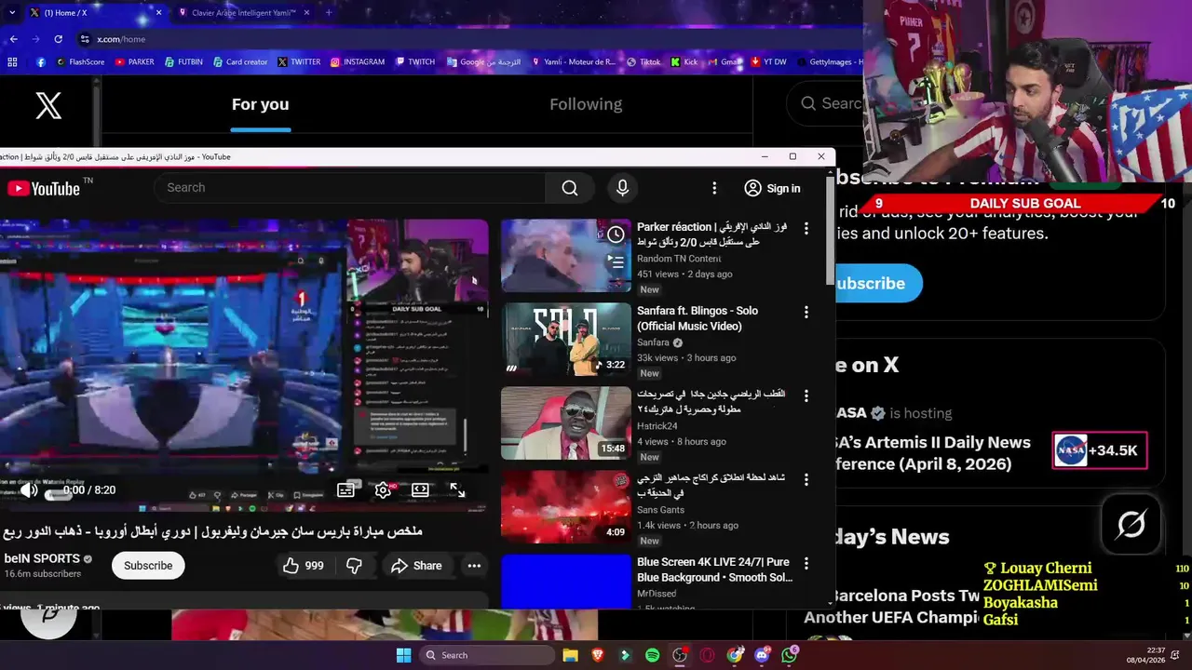
Task: Open a new browser tab
Action: pyautogui.click(x=328, y=13)
